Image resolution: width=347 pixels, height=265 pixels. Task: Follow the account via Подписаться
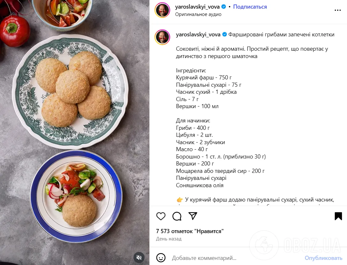(250, 7)
